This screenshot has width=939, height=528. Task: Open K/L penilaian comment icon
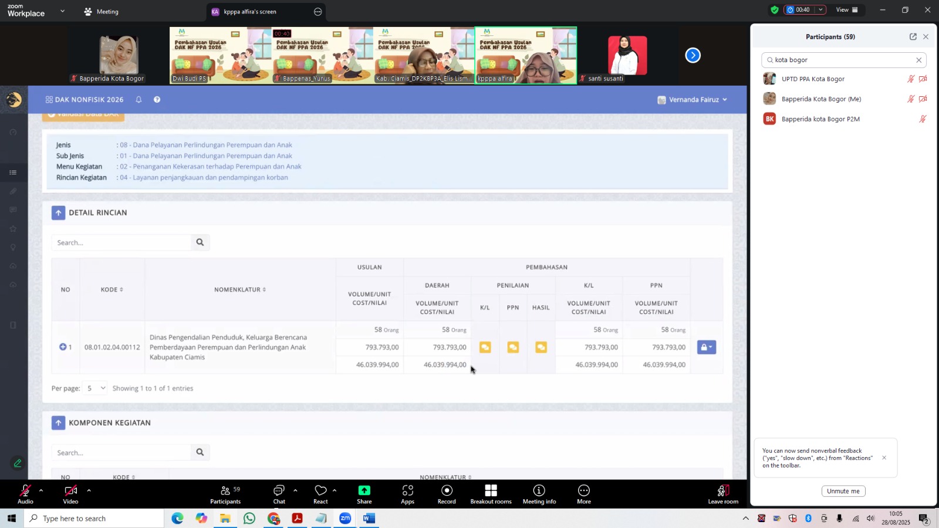(x=485, y=347)
